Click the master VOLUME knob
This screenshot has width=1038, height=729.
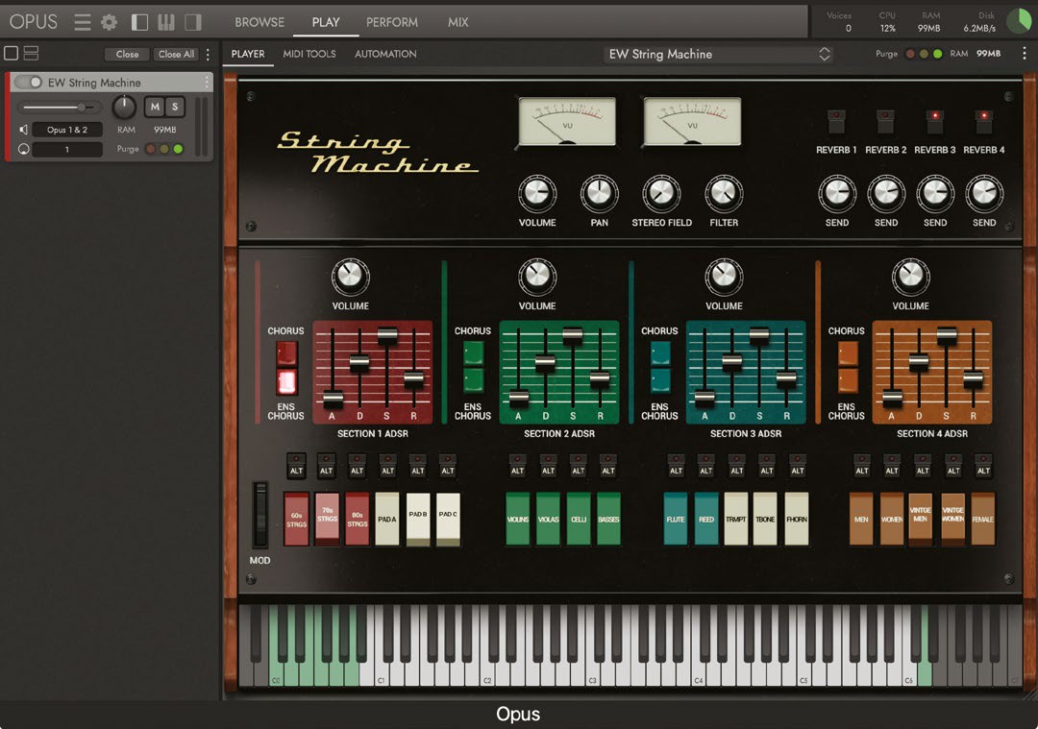pos(537,193)
